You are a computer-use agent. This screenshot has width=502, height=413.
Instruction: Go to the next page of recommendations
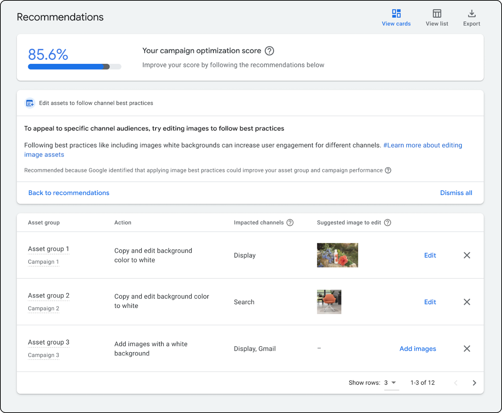474,383
